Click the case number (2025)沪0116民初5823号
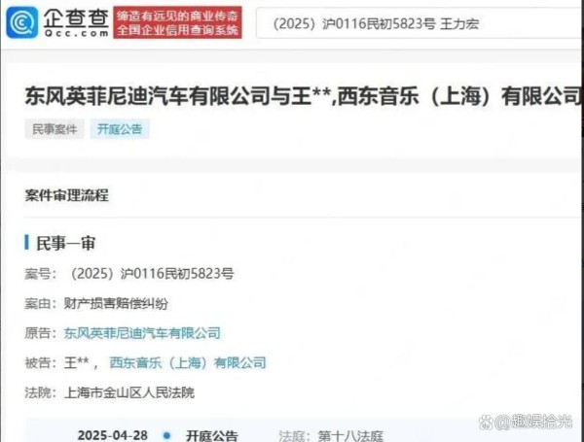The width and height of the screenshot is (584, 442). (152, 274)
